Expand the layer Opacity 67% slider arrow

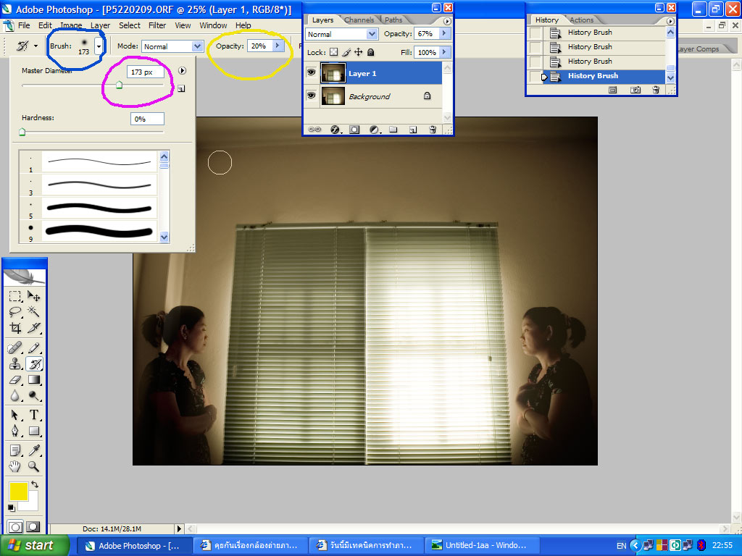[x=443, y=34]
